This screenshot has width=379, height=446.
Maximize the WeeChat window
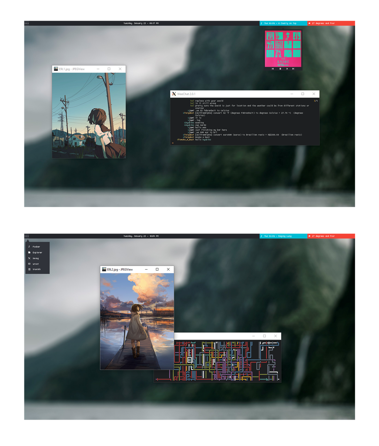pyautogui.click(x=302, y=94)
